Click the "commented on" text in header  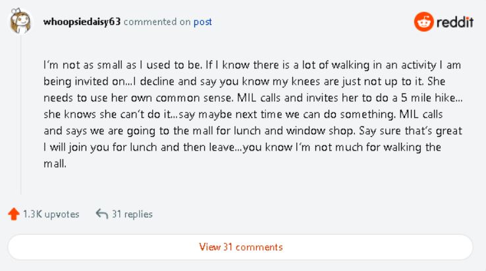point(157,22)
